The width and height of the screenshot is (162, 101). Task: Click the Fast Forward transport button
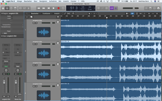(x=44, y=8)
